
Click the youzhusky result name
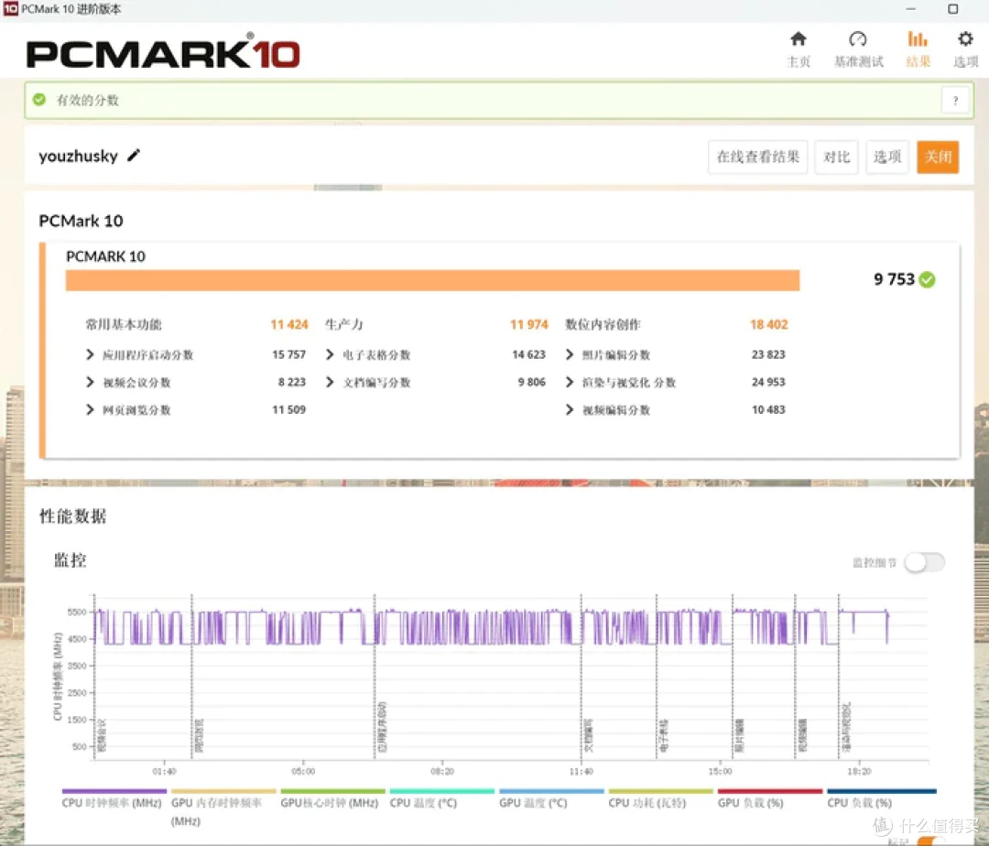tap(78, 156)
